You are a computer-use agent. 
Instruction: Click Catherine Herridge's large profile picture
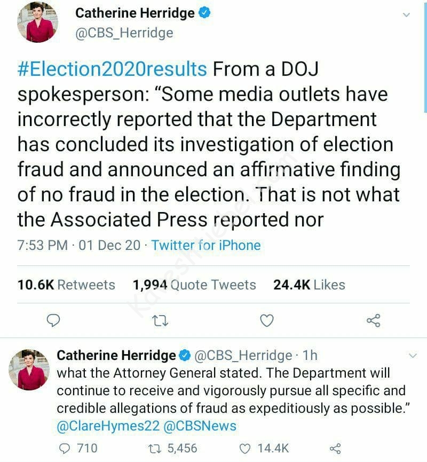point(38,24)
